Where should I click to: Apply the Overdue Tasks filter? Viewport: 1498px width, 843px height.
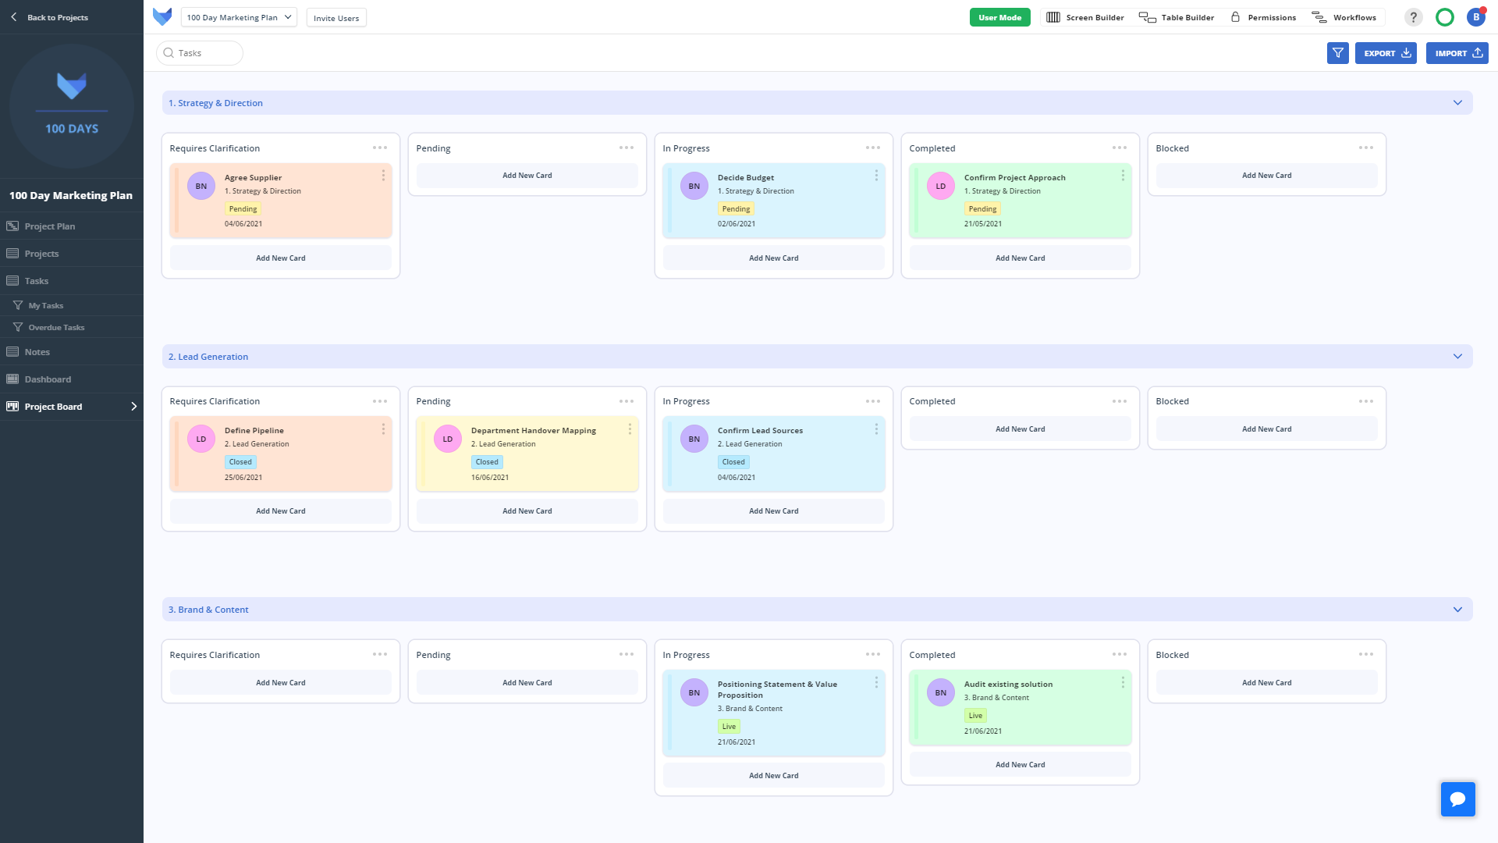point(56,328)
